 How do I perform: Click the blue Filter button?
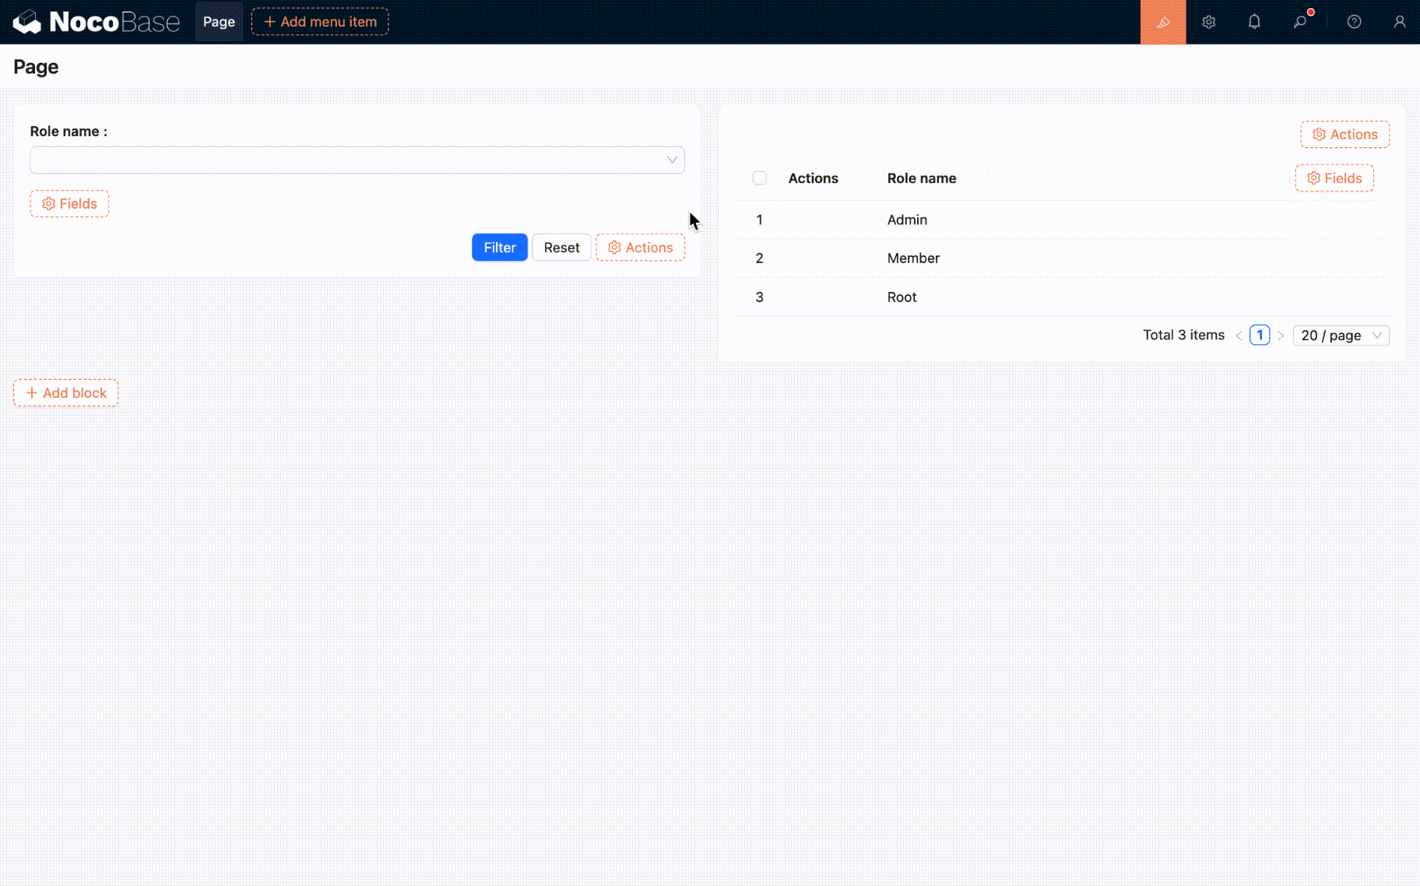click(x=499, y=248)
